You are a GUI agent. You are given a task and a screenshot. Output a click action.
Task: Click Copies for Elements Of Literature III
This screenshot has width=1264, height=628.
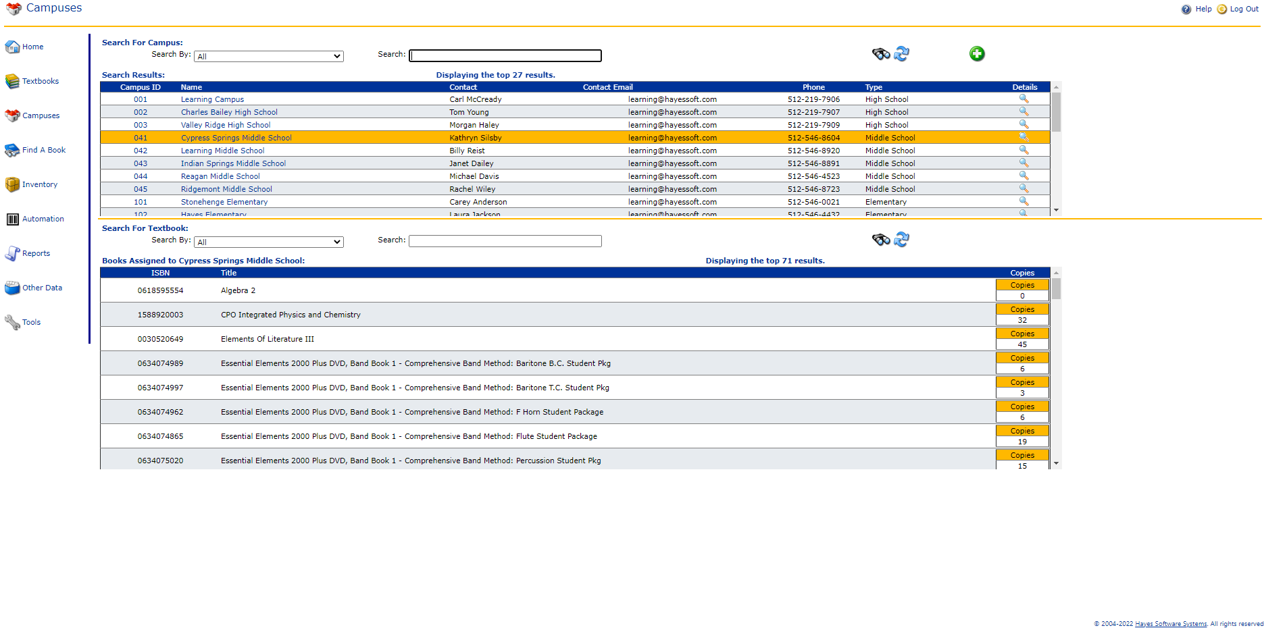click(1022, 334)
